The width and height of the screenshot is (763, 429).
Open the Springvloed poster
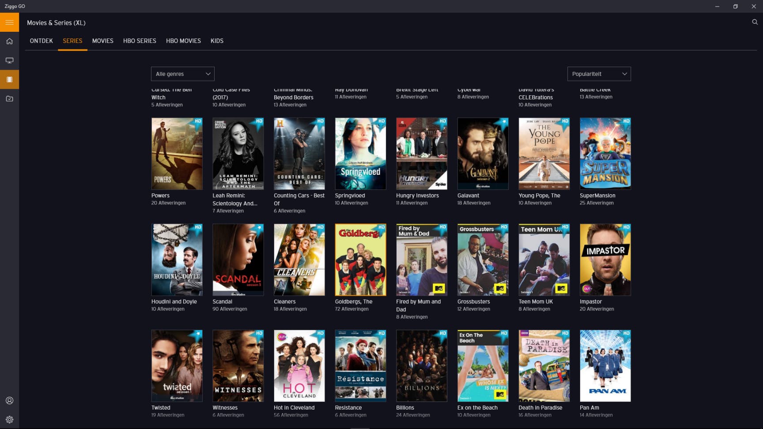pyautogui.click(x=361, y=154)
